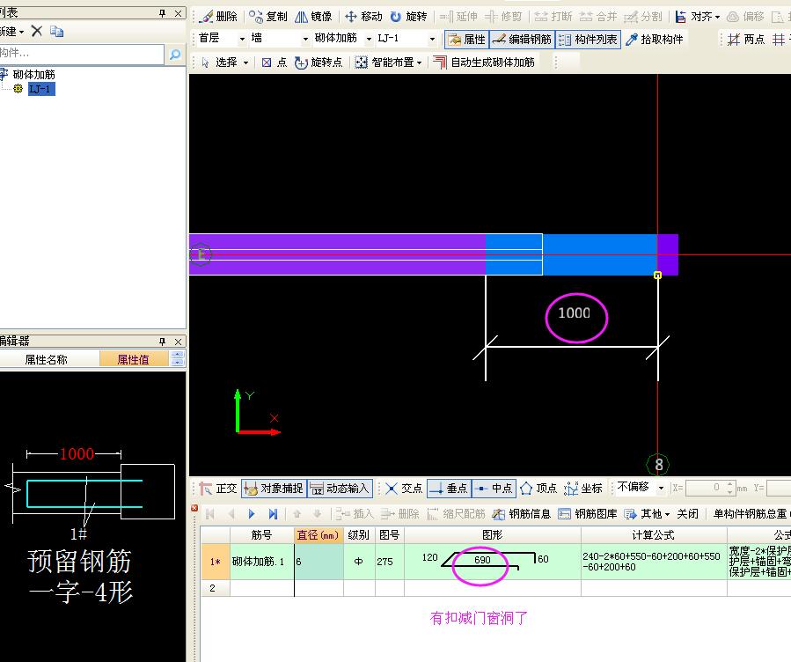Click the Two Points (两点) axis tool
Image resolution: width=791 pixels, height=662 pixels.
(x=746, y=39)
